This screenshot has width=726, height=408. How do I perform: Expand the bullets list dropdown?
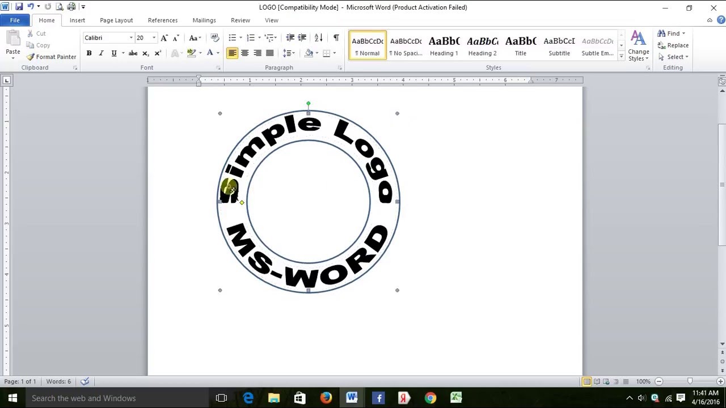pyautogui.click(x=240, y=38)
